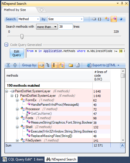Click the Shell class icon

pos(23,127)
